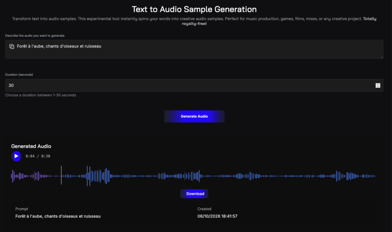Screen dimensions: 392x232
Task: Click the resize handle of the description box
Action: pyautogui.click(x=382, y=57)
